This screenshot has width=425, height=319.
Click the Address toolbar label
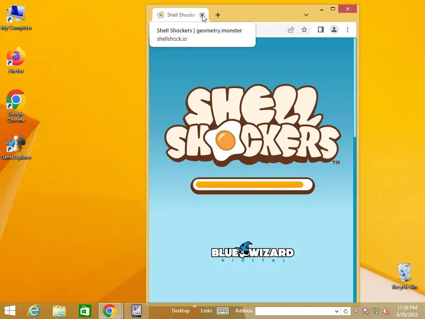point(244,311)
